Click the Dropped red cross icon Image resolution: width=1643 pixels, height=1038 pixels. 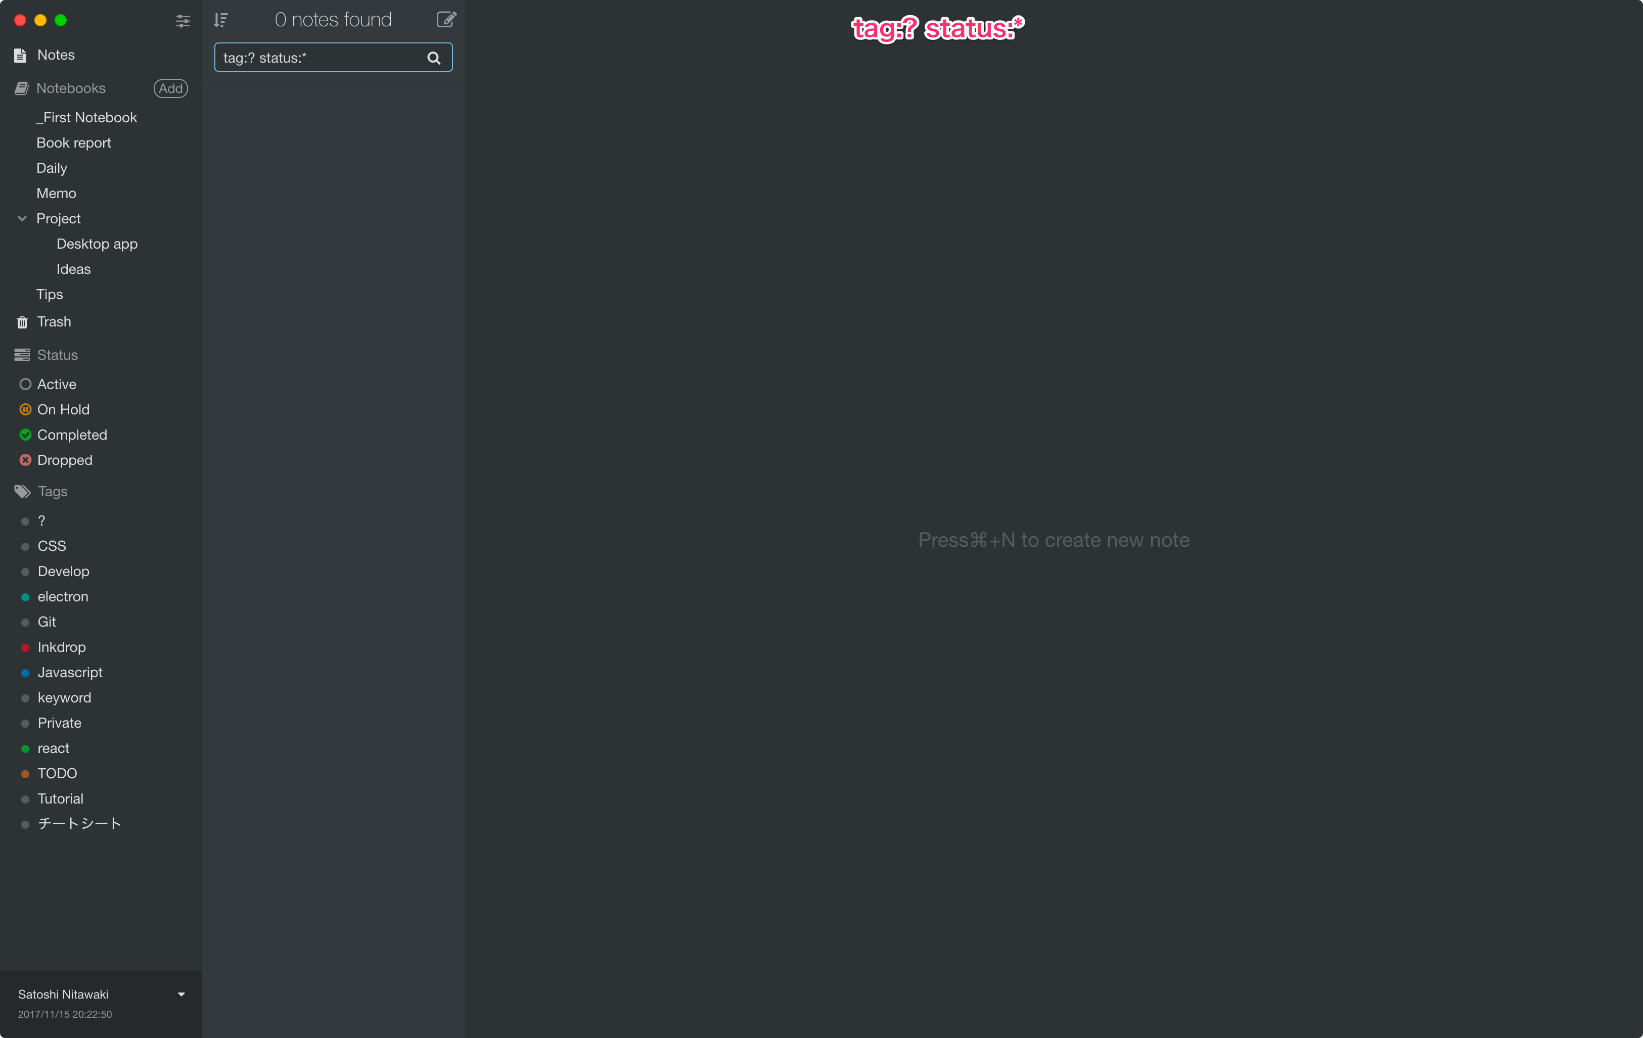coord(25,460)
